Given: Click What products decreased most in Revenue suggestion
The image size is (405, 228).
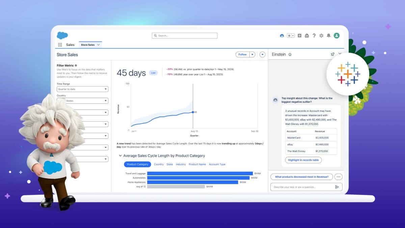Looking at the screenshot, I should [302, 177].
